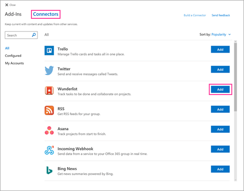
Task: Add the Asana connector
Action: (x=220, y=129)
